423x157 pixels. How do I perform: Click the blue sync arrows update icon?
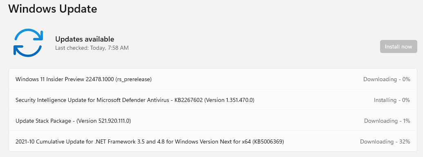[28, 43]
